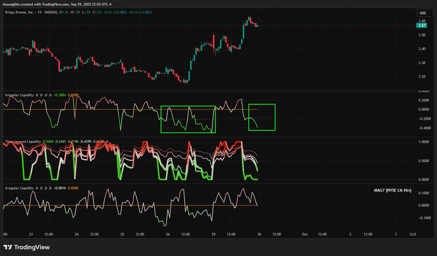The width and height of the screenshot is (437, 256).
Task: Select lower Irregular Liquidity legend beside -0.0016
Action: pos(19,188)
